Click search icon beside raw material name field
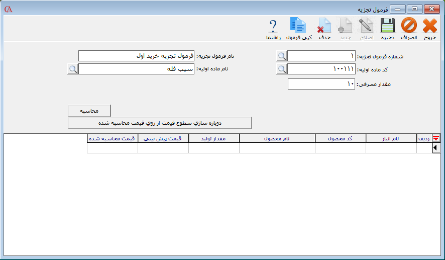445x260 pixels. tap(73, 69)
